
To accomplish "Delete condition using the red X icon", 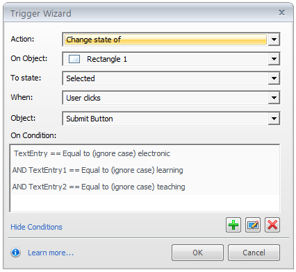I will 272,225.
